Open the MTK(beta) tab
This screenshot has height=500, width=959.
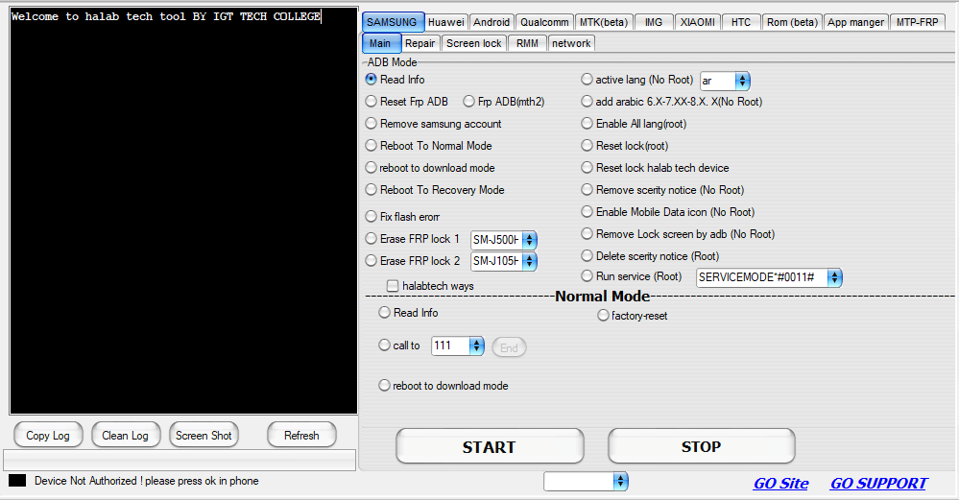[x=604, y=23]
